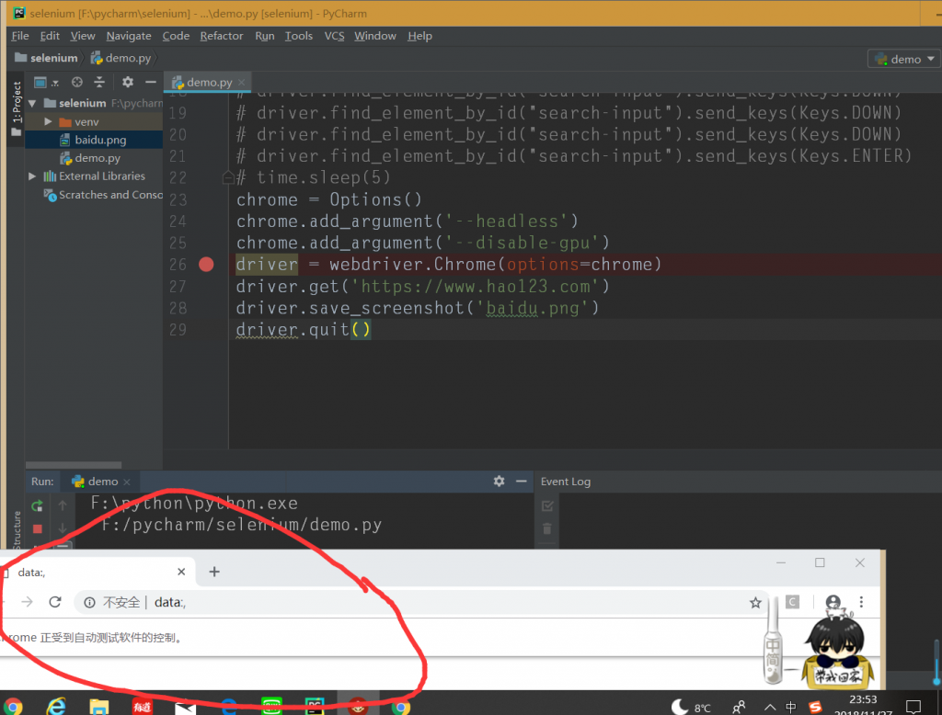Click up the stack trace arrow
This screenshot has height=715, width=942.
click(63, 505)
